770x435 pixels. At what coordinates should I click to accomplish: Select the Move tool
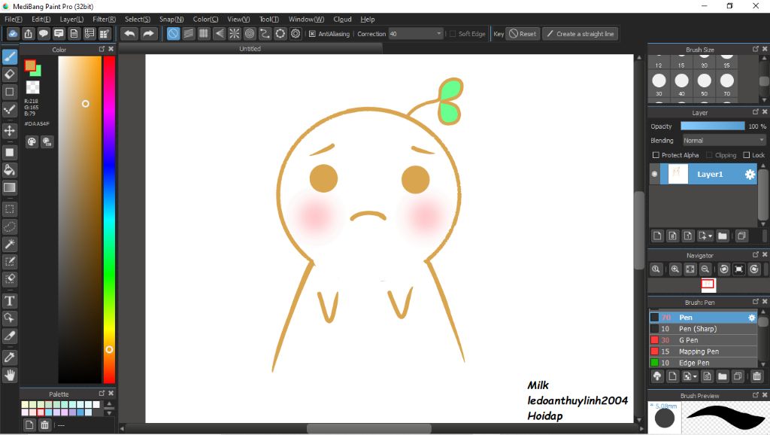click(x=9, y=131)
